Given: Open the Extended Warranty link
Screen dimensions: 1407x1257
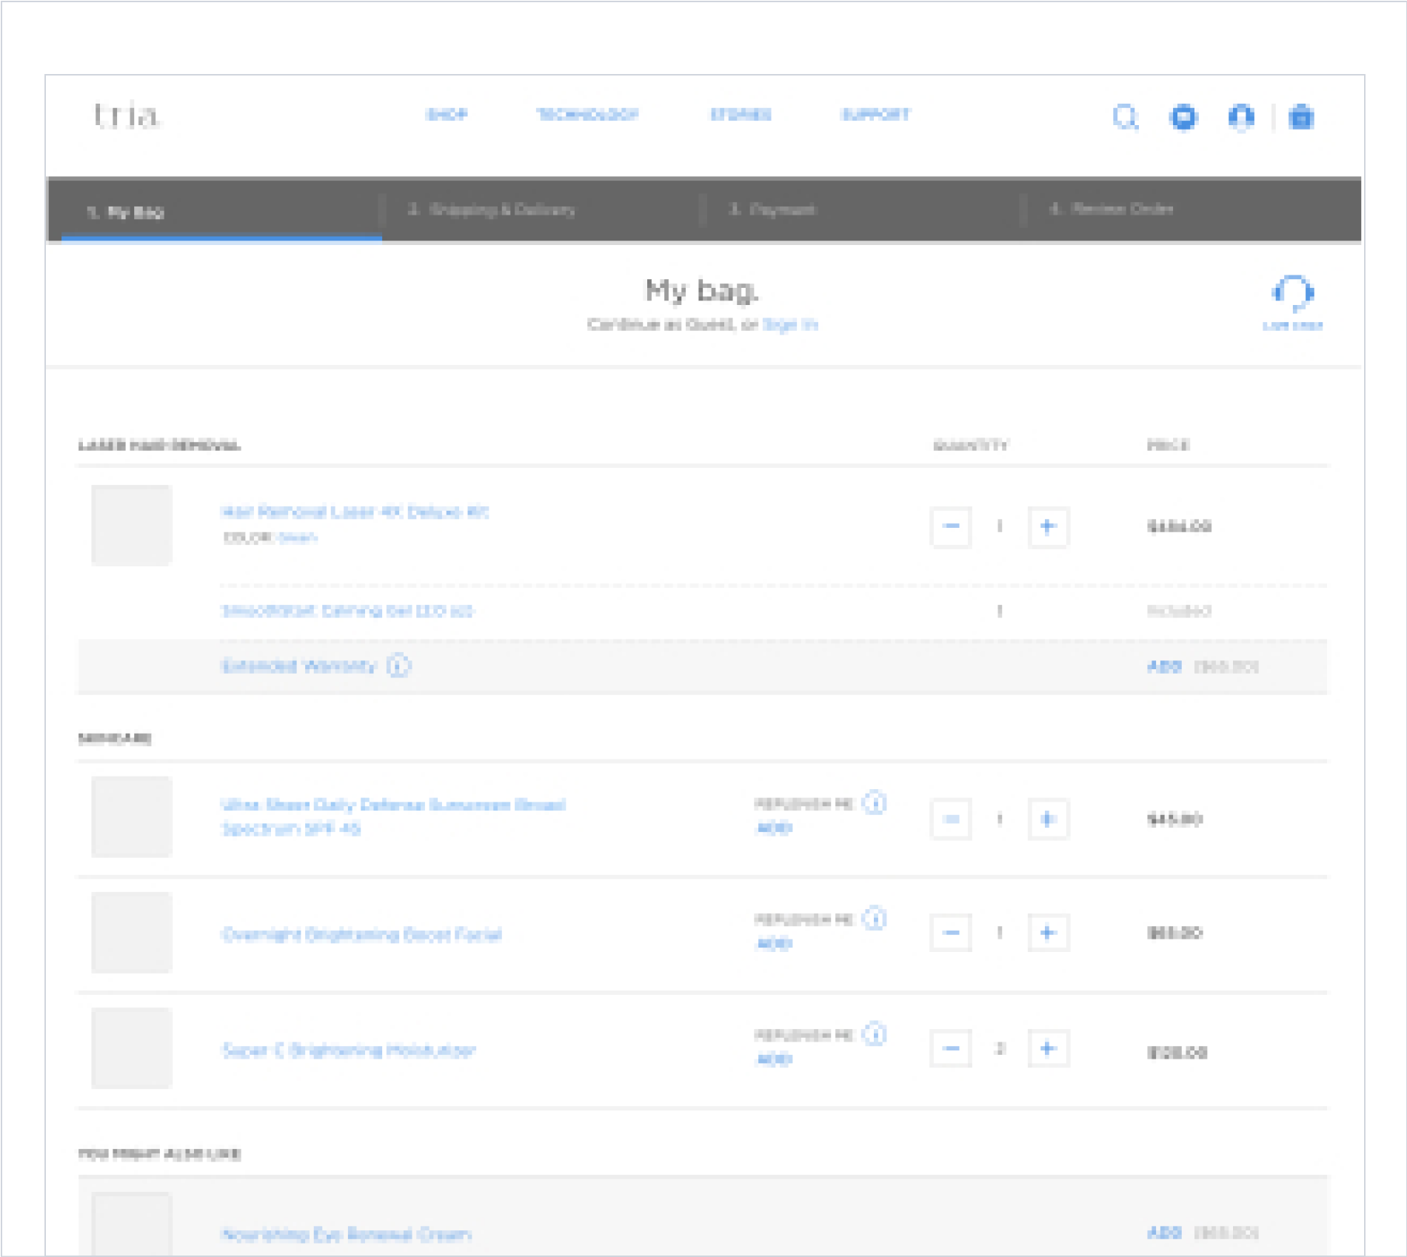Looking at the screenshot, I should [x=299, y=666].
